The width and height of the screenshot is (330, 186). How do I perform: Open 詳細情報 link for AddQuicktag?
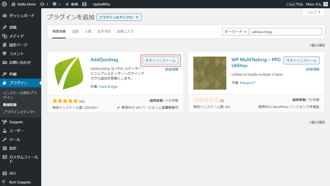[172, 69]
